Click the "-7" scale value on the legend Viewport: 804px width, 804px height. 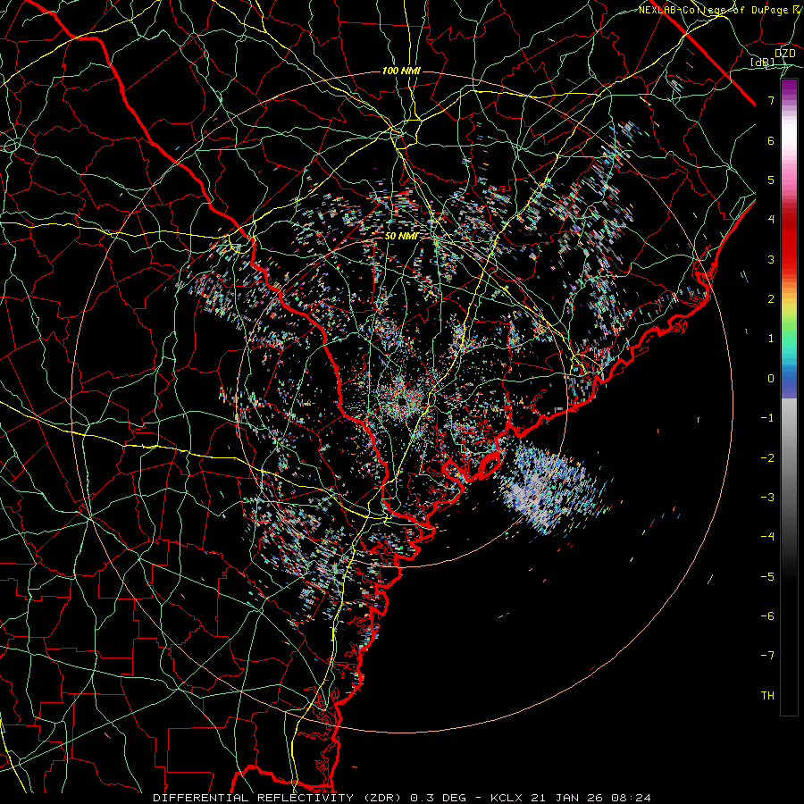click(767, 656)
